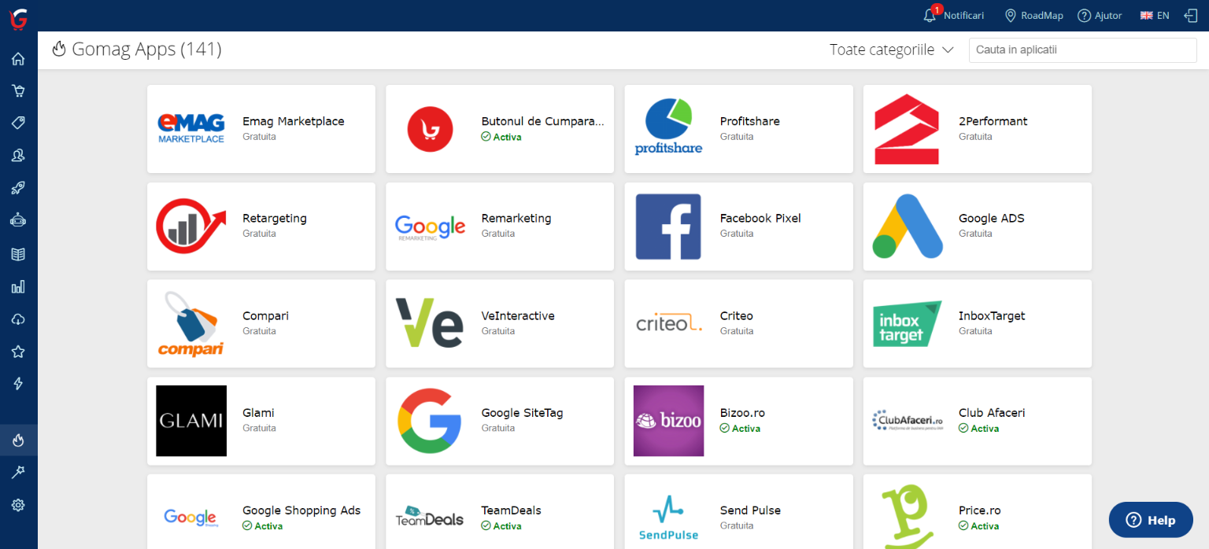Open the Ajutor help link
The height and width of the screenshot is (549, 1209).
point(1100,16)
